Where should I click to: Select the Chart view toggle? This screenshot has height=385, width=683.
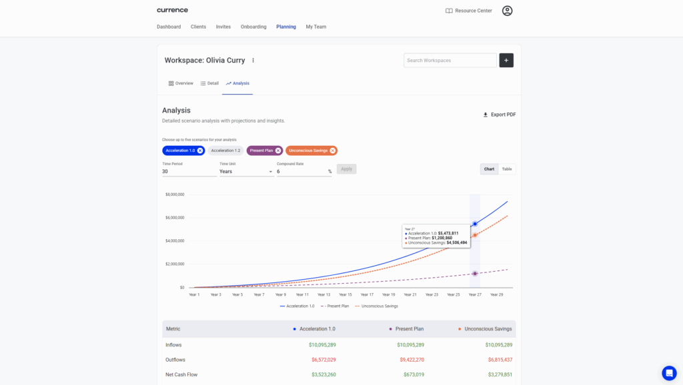[489, 169]
